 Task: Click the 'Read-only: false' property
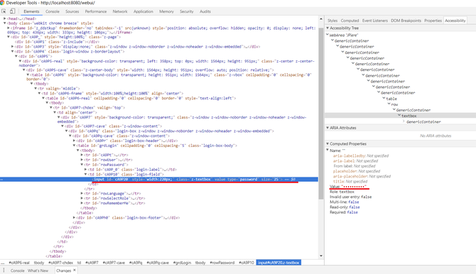[345, 207]
